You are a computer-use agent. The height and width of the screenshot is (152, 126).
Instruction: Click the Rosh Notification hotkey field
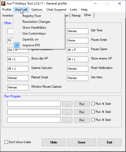[78, 69]
